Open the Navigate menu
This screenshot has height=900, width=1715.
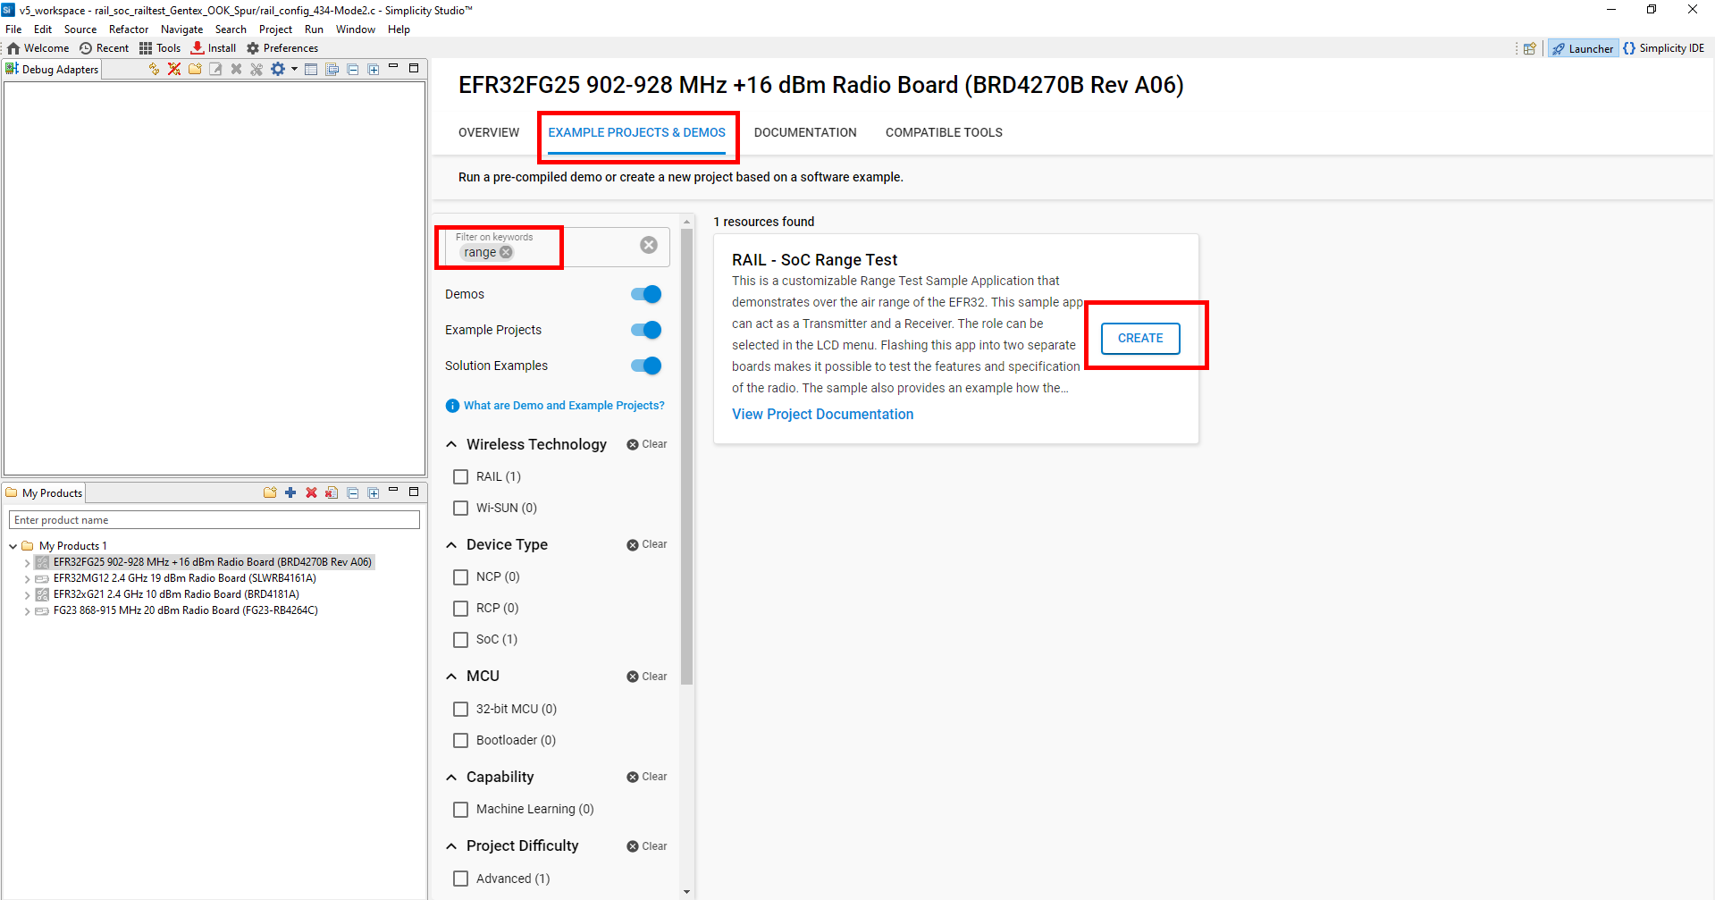[x=181, y=29]
